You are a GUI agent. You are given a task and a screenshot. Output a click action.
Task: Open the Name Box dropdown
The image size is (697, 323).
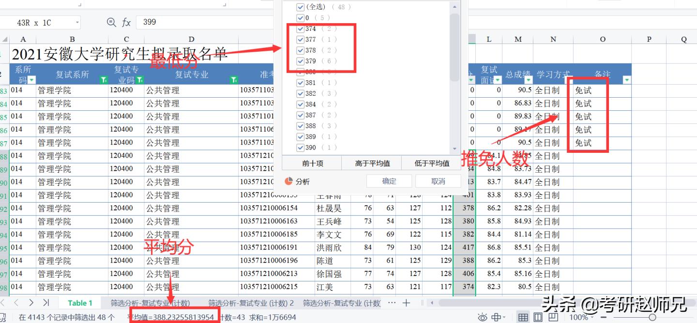point(77,22)
